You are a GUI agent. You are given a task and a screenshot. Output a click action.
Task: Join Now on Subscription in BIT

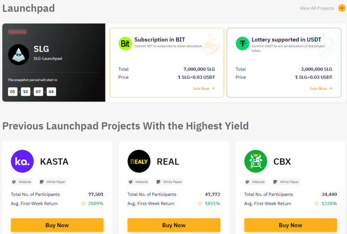(x=203, y=88)
